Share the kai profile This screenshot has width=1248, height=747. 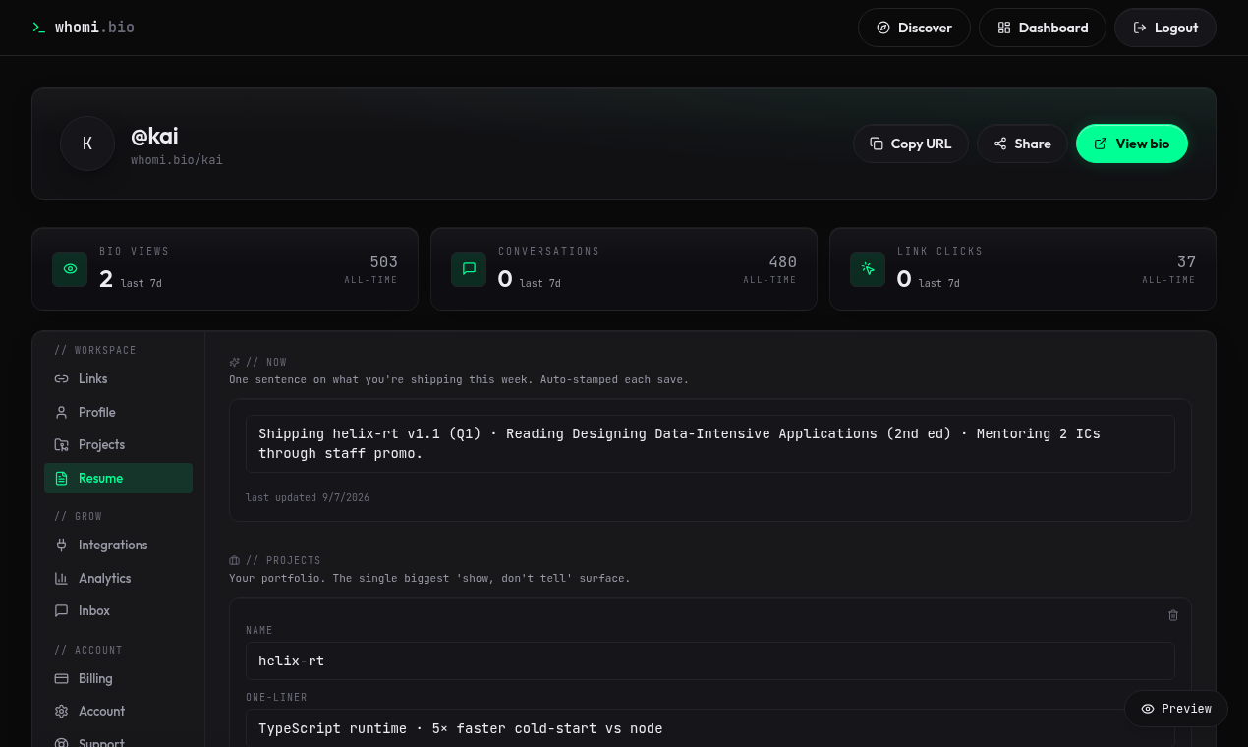pyautogui.click(x=1022, y=144)
